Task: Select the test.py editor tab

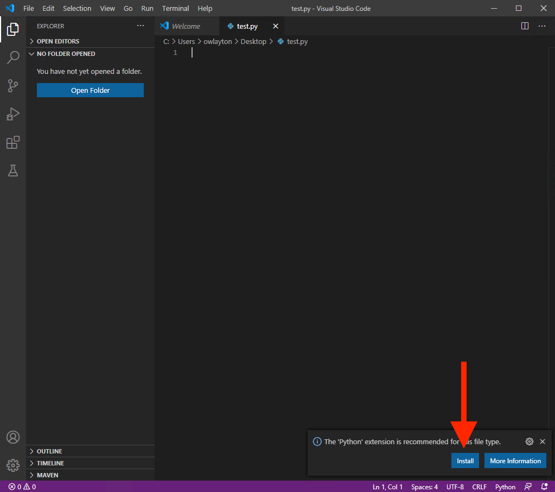Action: coord(251,26)
